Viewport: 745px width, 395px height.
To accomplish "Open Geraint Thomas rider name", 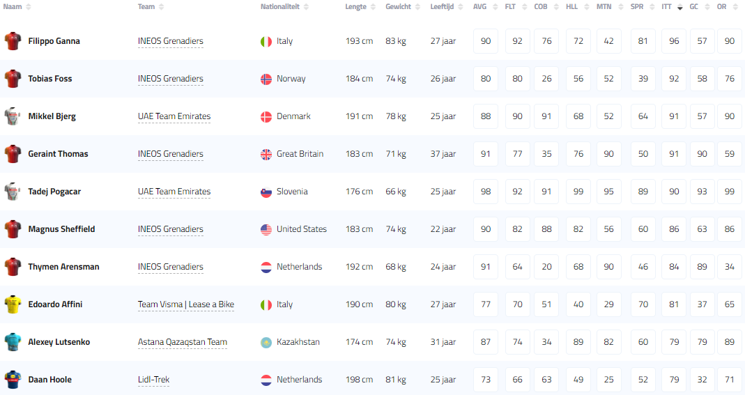I will point(58,154).
